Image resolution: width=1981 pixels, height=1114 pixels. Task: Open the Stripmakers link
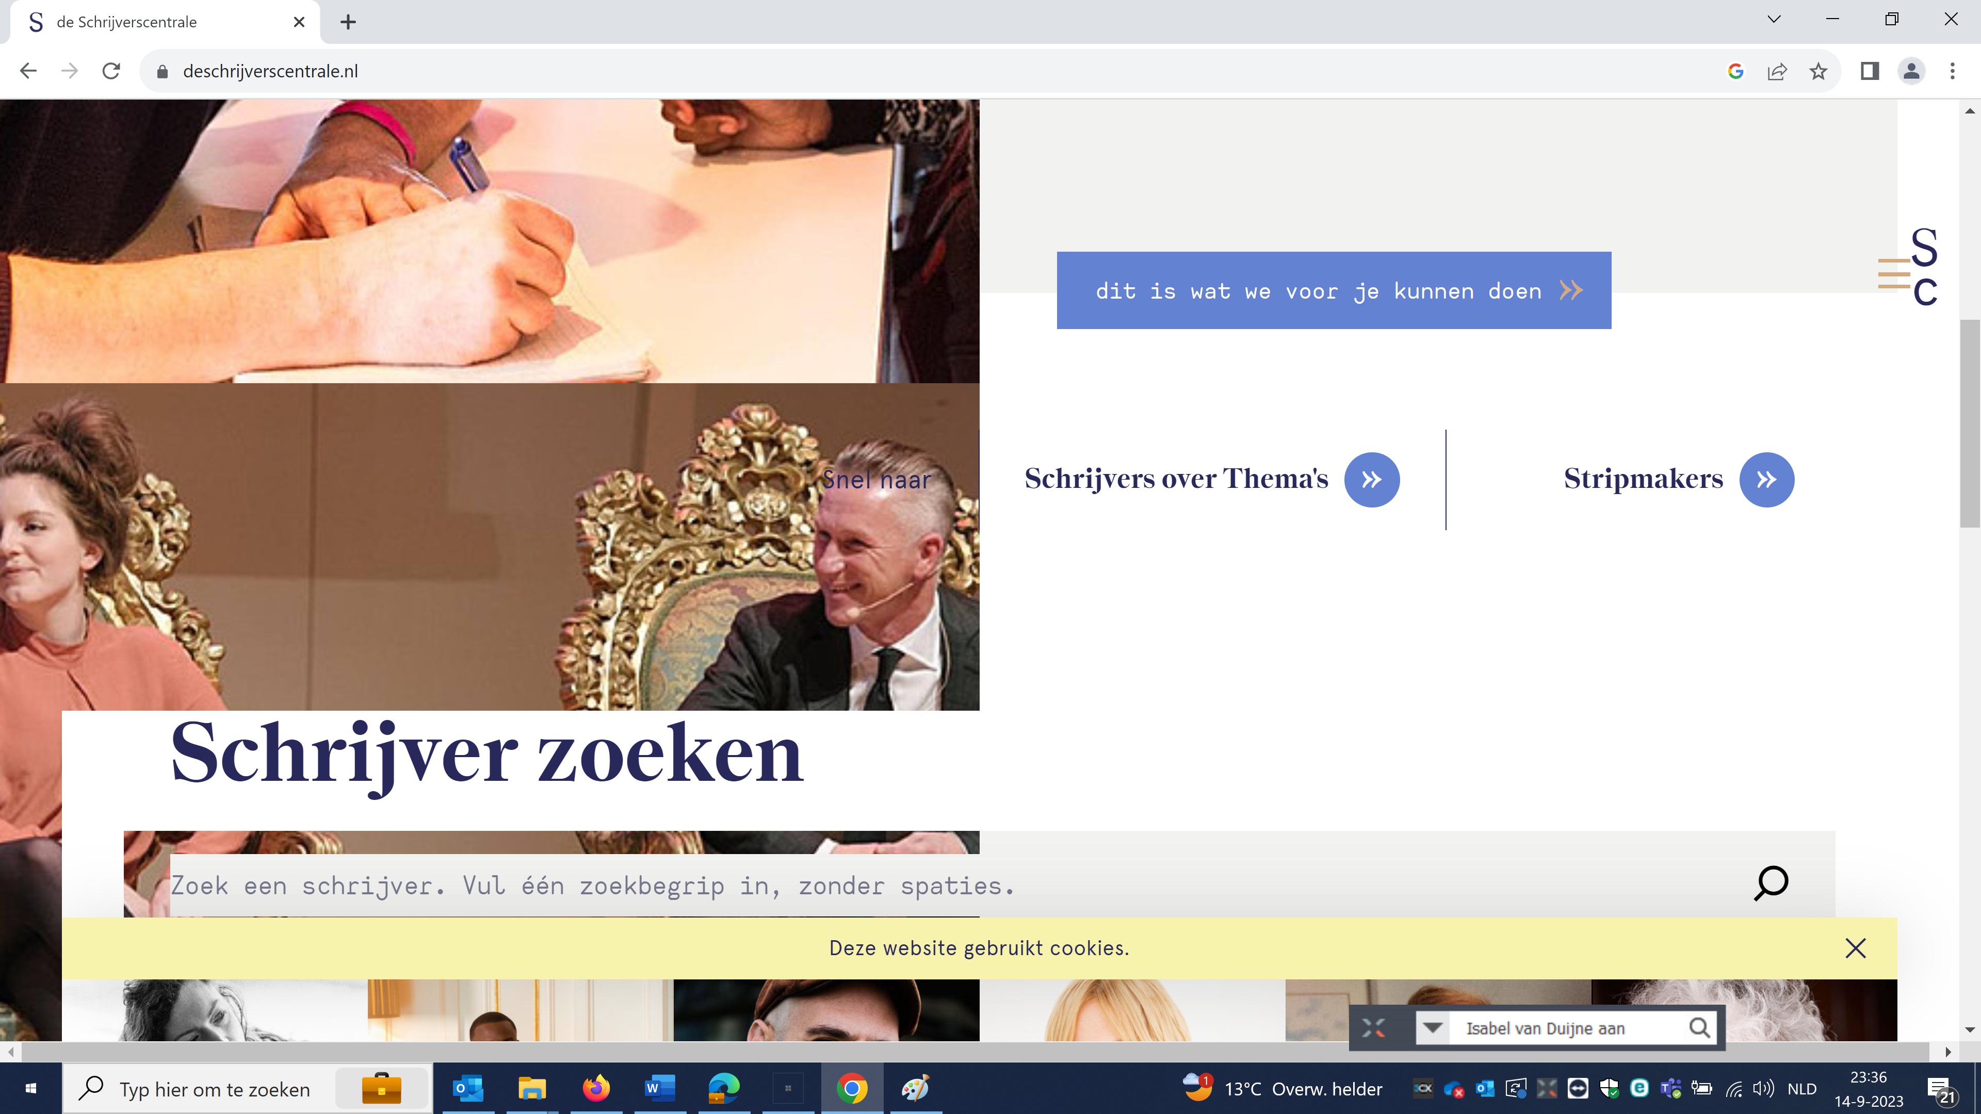[x=1644, y=478]
